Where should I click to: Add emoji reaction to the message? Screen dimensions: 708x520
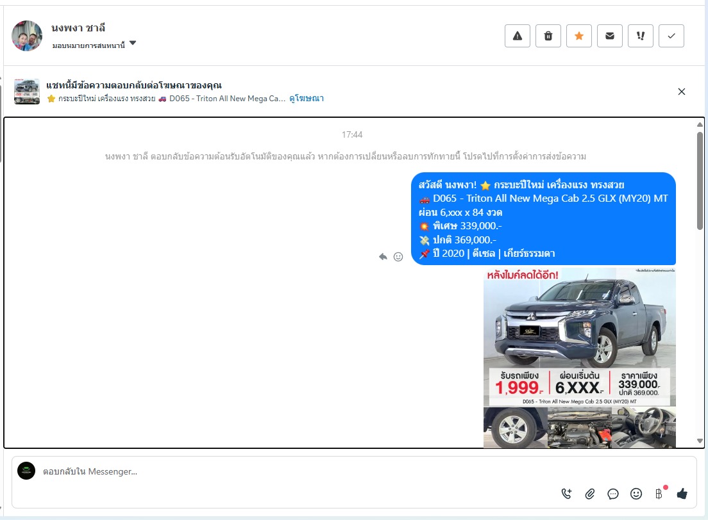(398, 257)
